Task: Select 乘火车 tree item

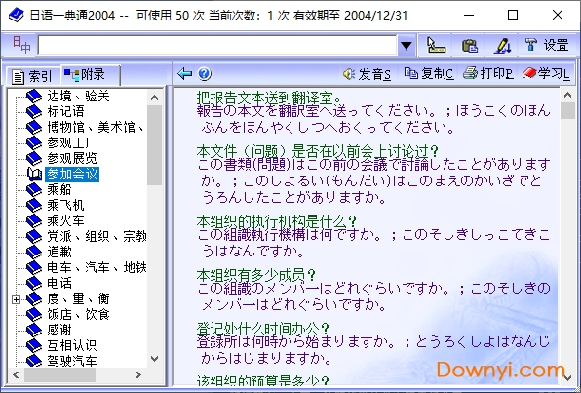Action: pos(65,220)
